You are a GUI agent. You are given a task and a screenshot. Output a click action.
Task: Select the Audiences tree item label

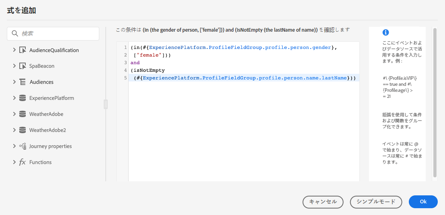(x=41, y=82)
